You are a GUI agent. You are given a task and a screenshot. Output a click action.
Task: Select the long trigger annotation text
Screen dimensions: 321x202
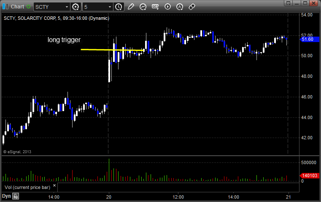[x=64, y=40]
